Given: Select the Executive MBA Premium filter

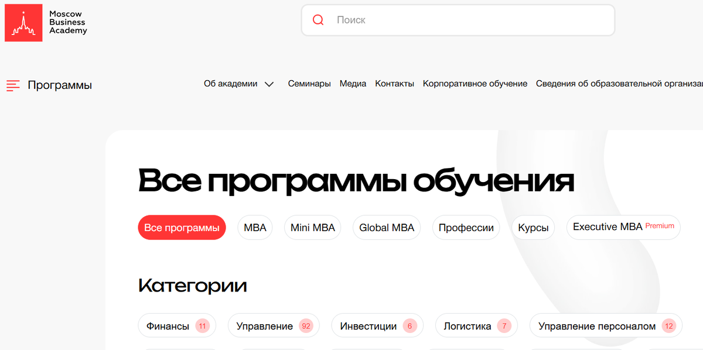Looking at the screenshot, I should [x=623, y=227].
